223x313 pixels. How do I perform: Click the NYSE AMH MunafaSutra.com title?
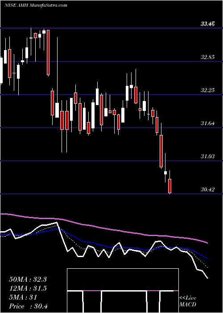[x=36, y=5]
